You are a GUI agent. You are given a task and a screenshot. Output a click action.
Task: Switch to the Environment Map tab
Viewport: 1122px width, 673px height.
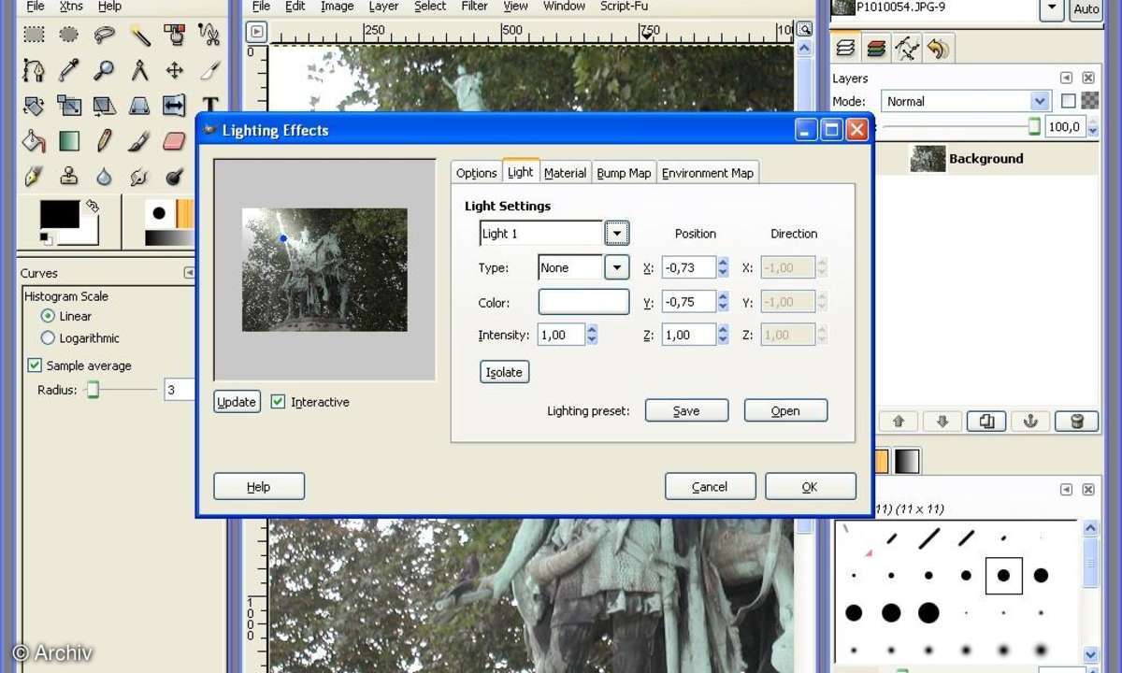708,173
